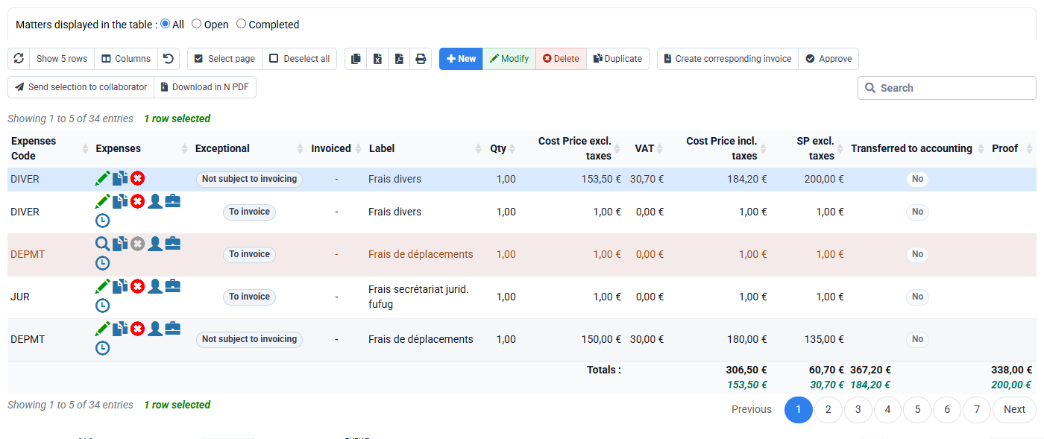The height and width of the screenshot is (439, 1044).
Task: Click the clock icon in the 1,00 € DEPMT row
Action: pos(103,263)
